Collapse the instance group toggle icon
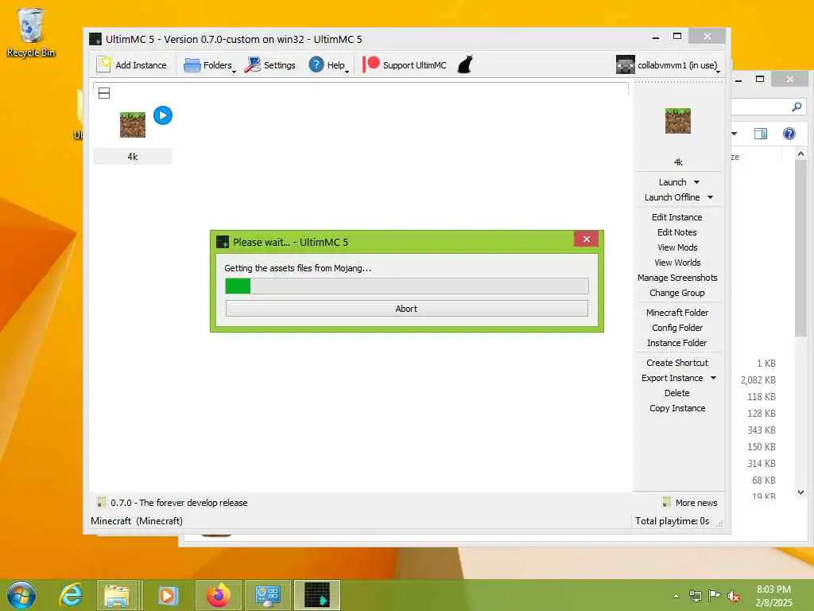The width and height of the screenshot is (814, 611). click(x=104, y=93)
